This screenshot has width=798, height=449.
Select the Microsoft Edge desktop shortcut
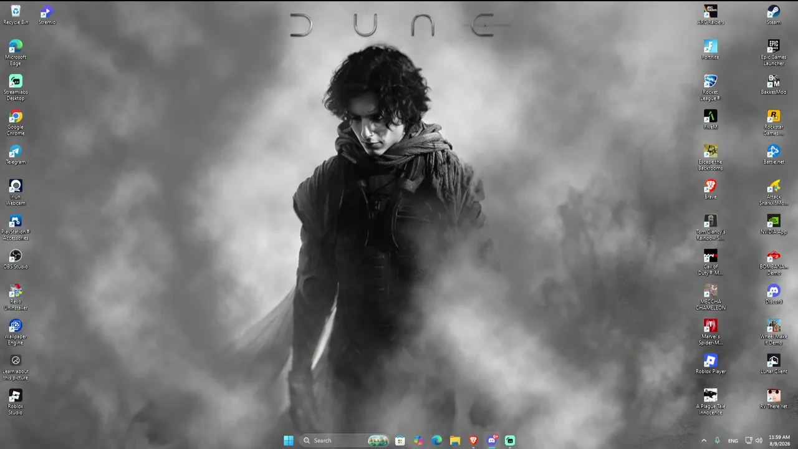16,53
